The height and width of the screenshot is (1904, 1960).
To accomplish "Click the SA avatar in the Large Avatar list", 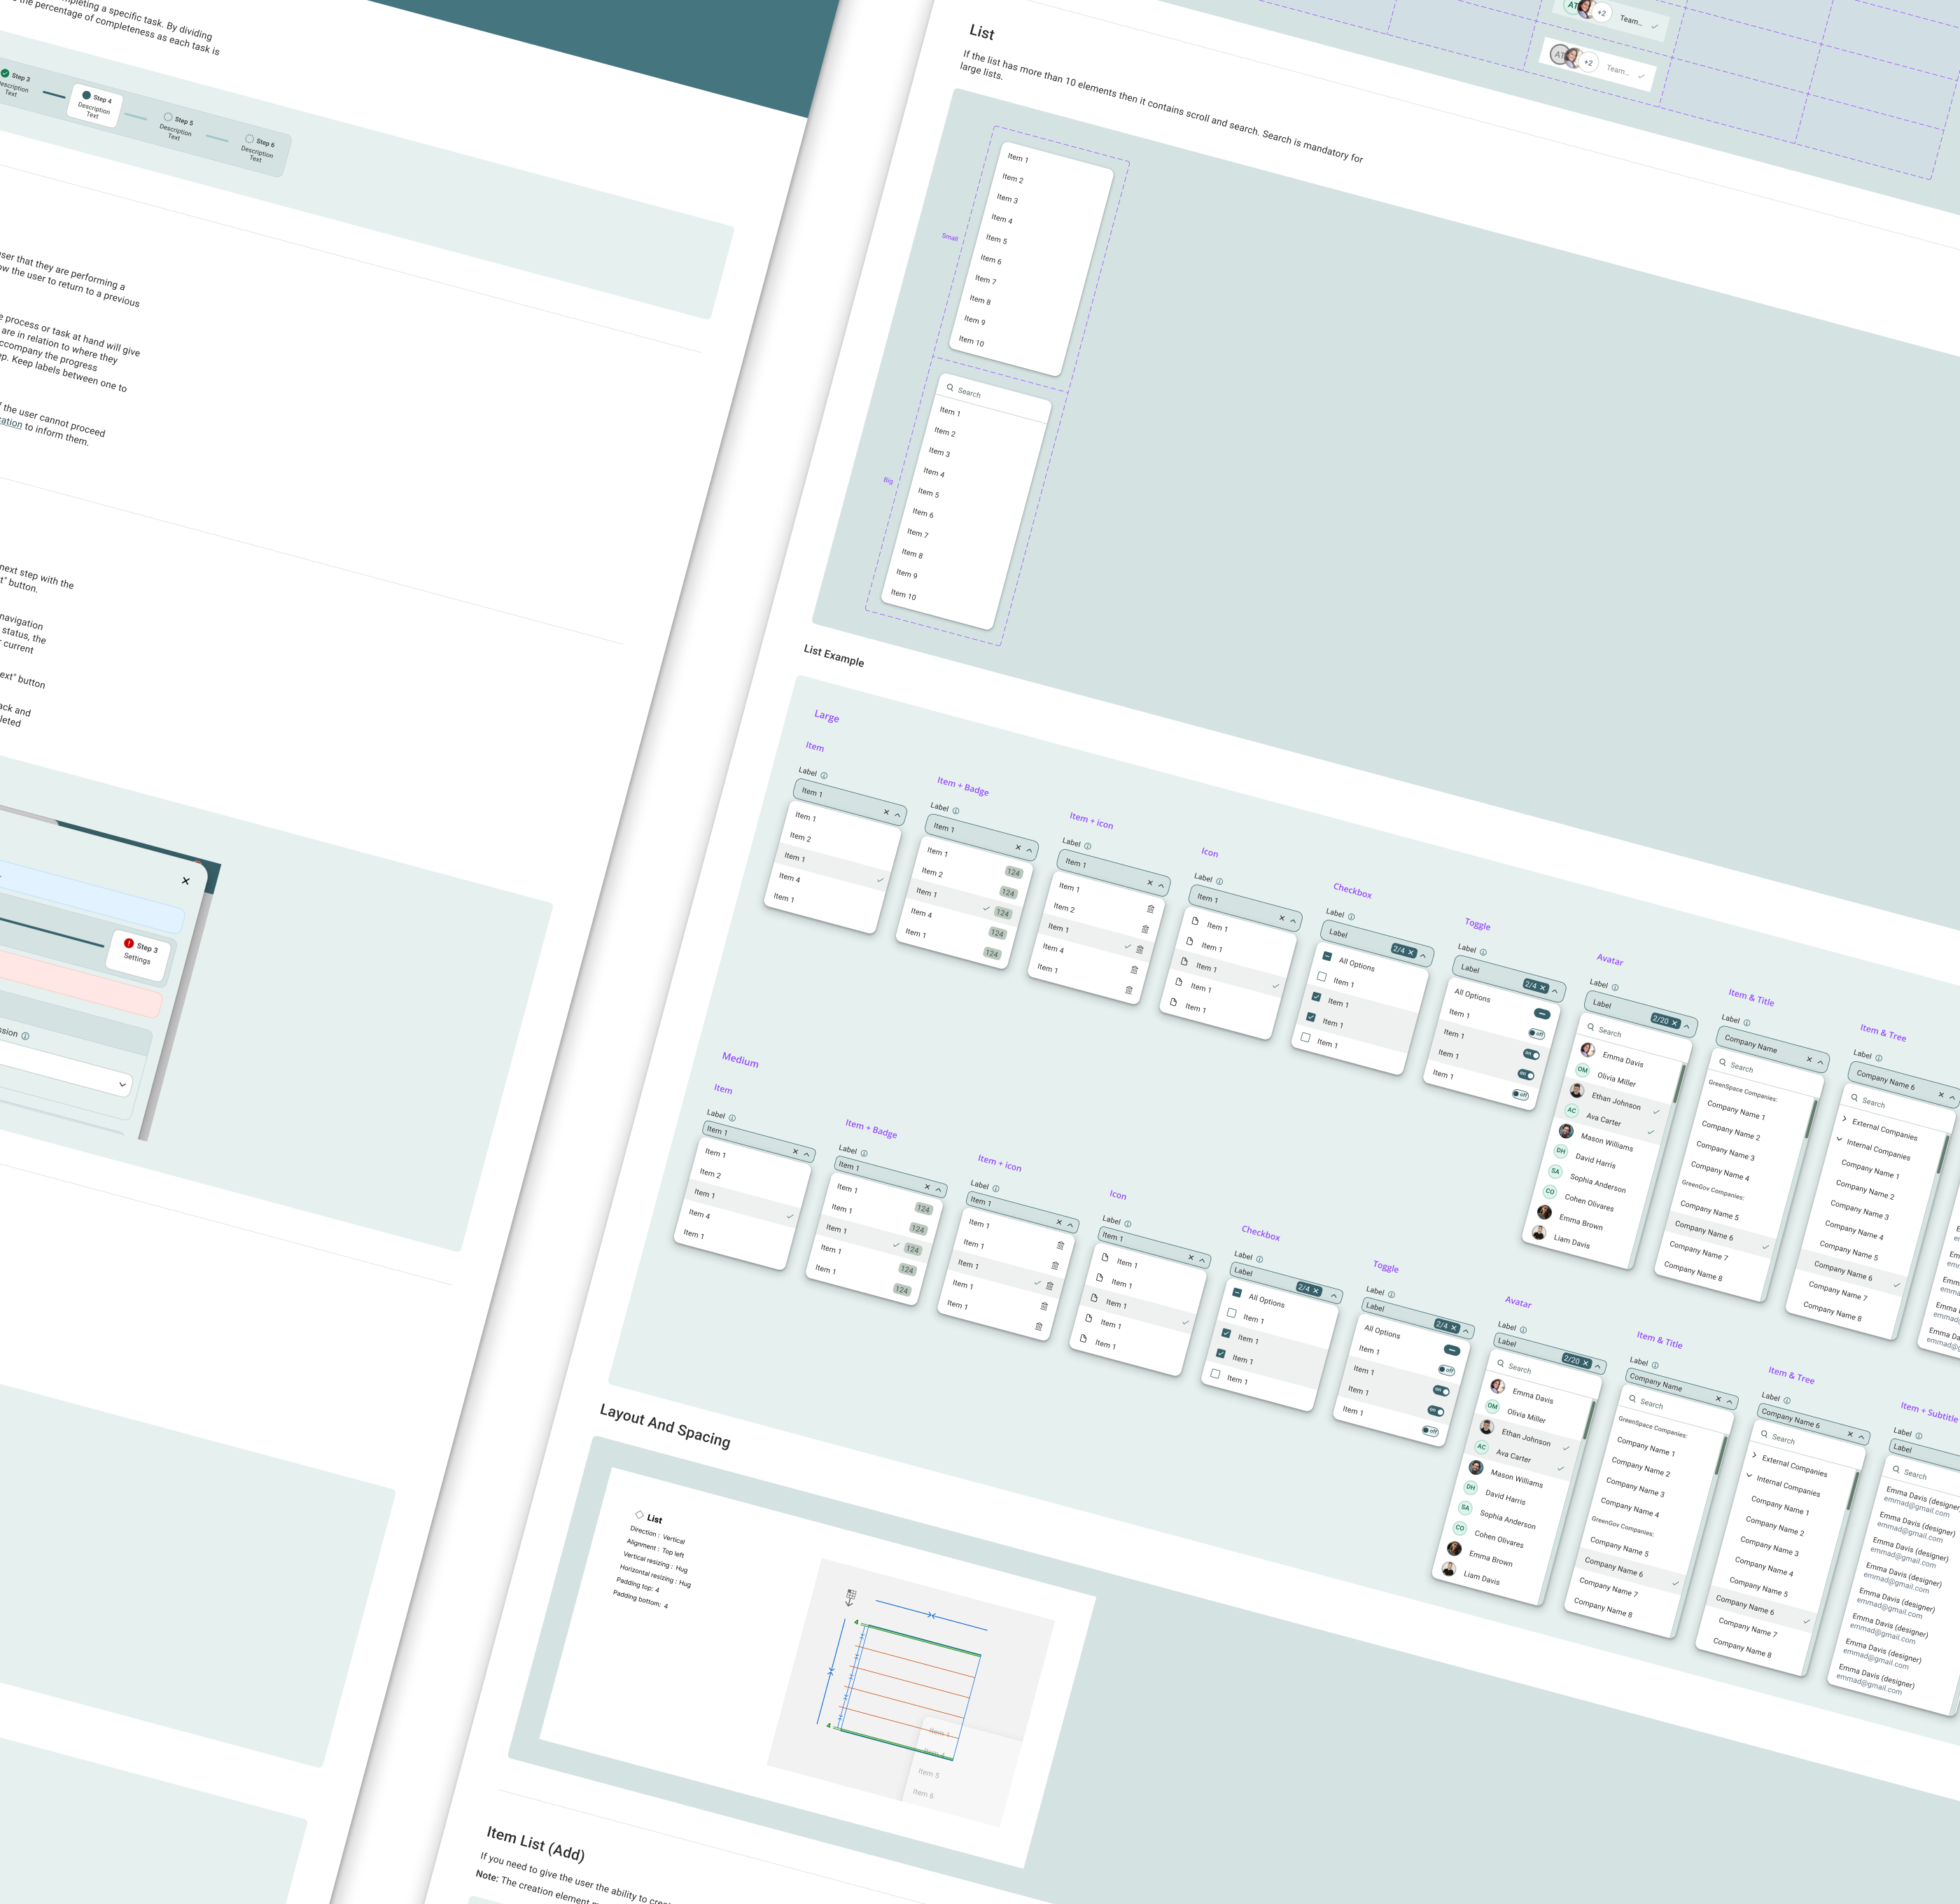I will coord(1555,1171).
